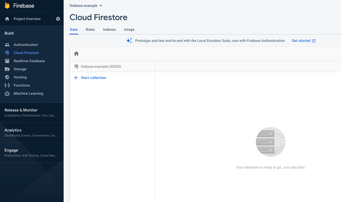Click the server illustration in the empty state
This screenshot has height=202, width=341.
tap(271, 142)
